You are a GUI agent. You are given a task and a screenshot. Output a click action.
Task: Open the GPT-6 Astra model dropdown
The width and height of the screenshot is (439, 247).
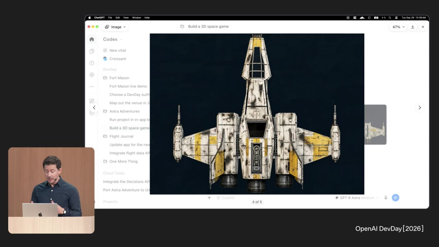[x=357, y=198]
